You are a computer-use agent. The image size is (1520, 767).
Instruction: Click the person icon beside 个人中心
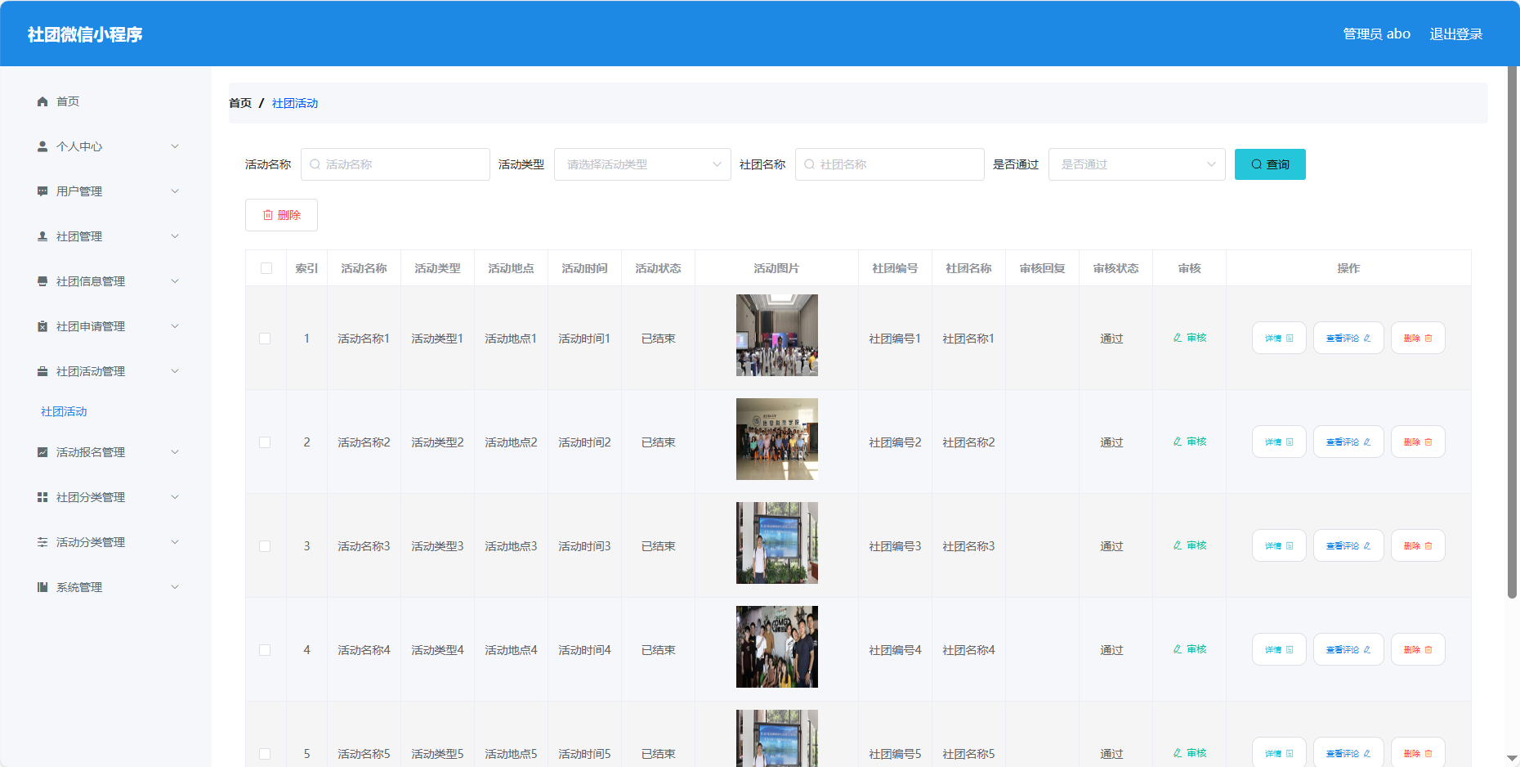point(42,146)
